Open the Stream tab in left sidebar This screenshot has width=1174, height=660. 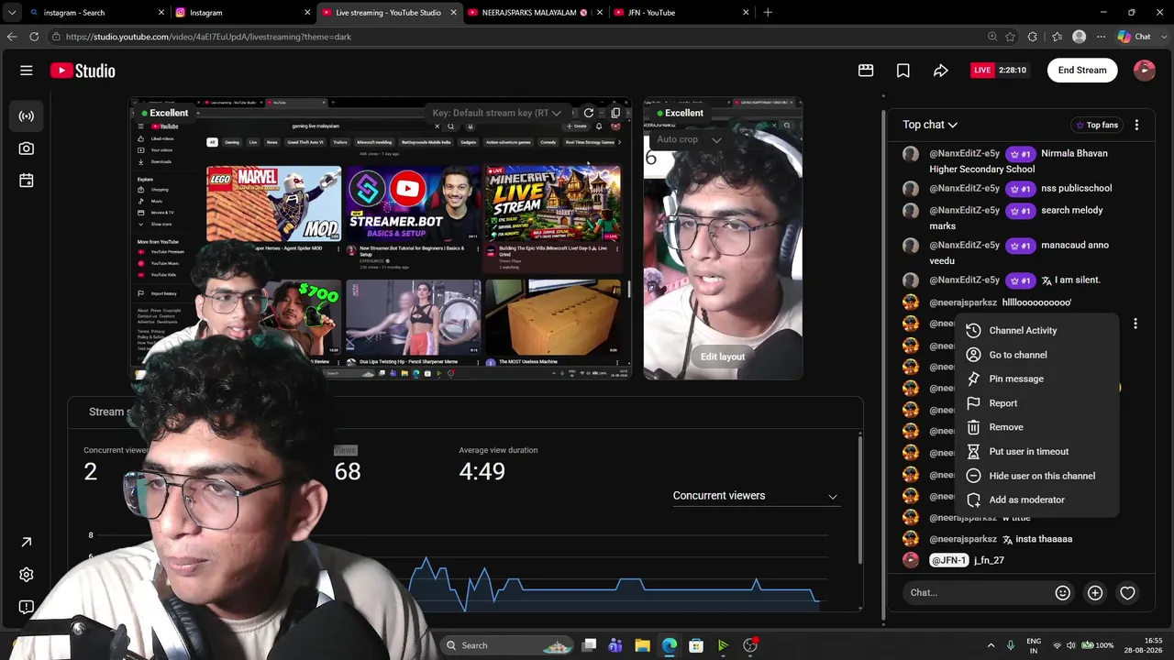coord(27,116)
